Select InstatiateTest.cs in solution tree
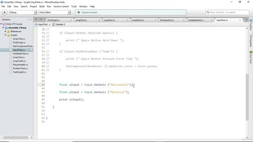Viewport: 253px width, 142px height. click(x=21, y=54)
